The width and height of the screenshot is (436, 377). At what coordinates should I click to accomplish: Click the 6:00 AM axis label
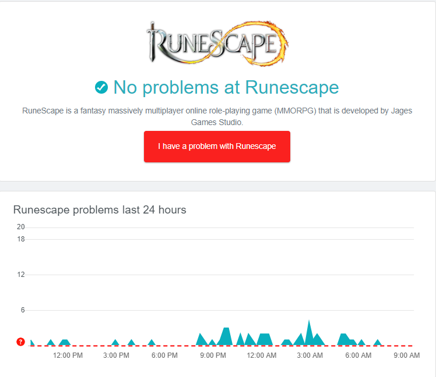(x=358, y=355)
